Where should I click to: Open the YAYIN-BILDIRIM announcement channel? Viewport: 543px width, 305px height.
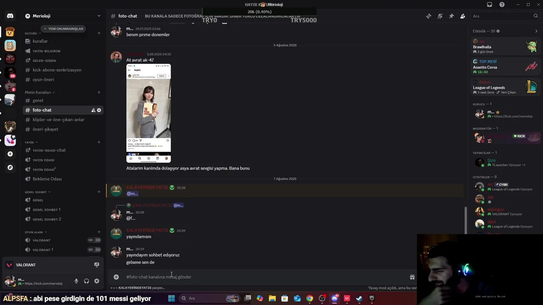point(63,51)
